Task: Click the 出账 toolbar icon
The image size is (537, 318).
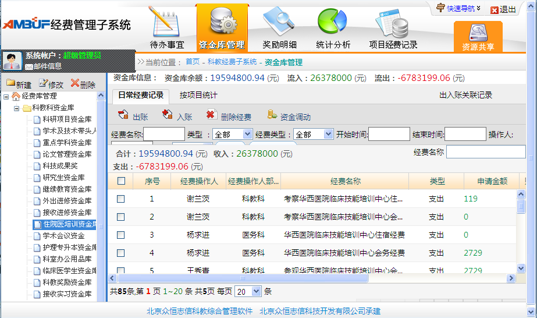Action: tap(123, 115)
